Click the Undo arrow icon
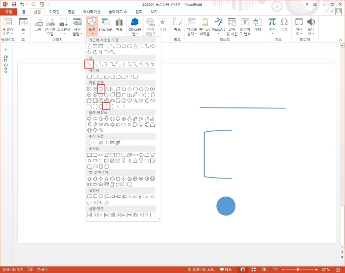 point(22,4)
